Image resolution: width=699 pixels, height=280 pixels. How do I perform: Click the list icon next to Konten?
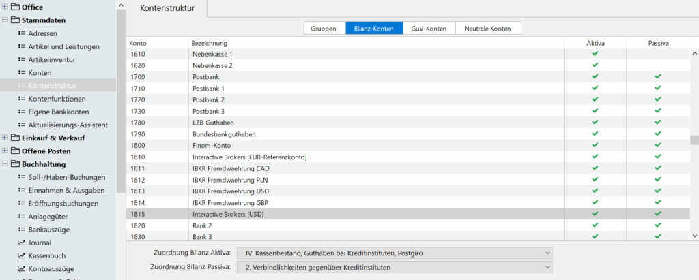coord(21,72)
